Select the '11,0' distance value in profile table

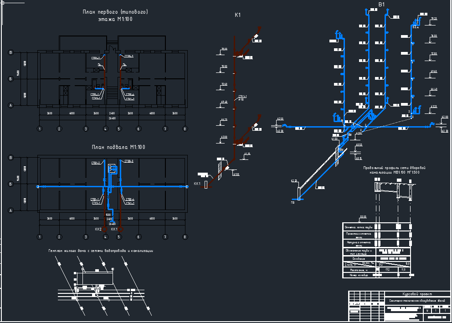coord(403,270)
